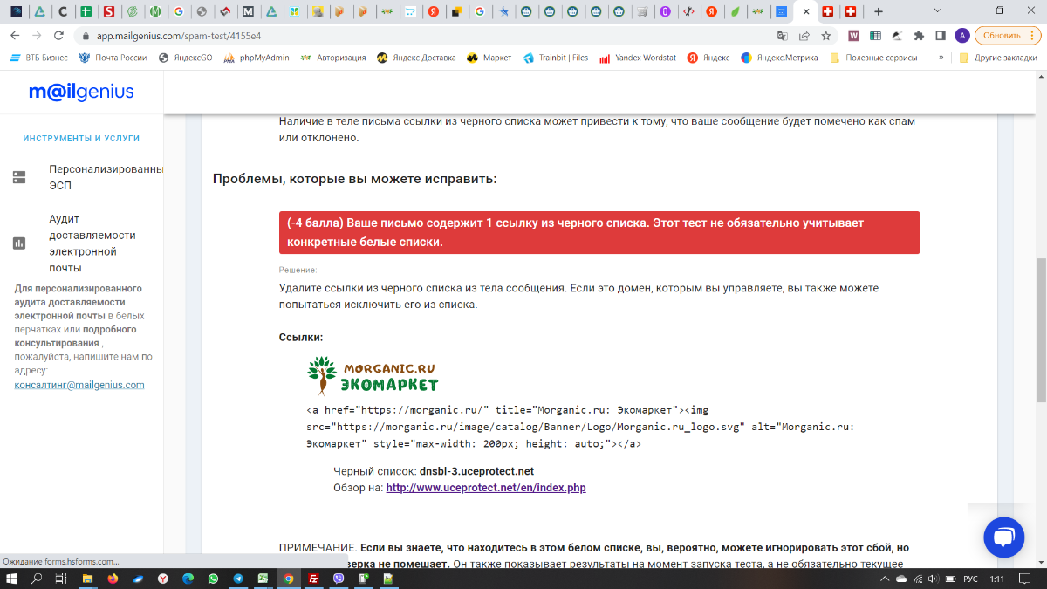Viewport: 1047px width, 589px height.
Task: Click the Обновить update button
Action: [1003, 36]
